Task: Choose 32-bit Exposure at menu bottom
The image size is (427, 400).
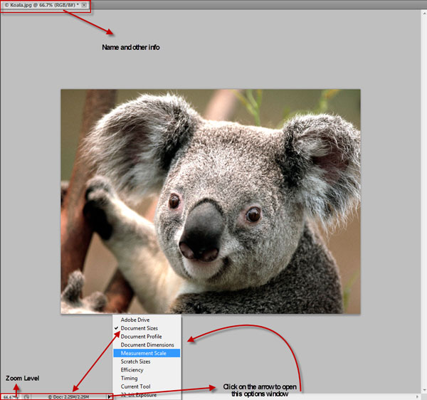Action: (139, 394)
